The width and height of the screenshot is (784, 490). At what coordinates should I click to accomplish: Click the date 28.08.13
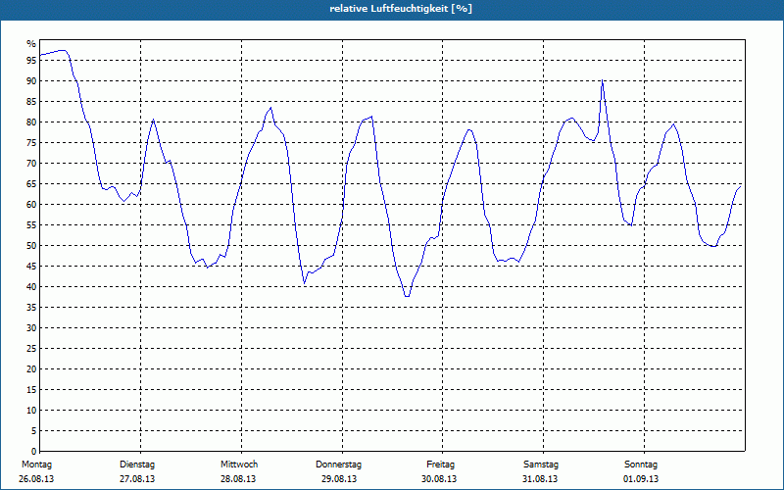(238, 479)
